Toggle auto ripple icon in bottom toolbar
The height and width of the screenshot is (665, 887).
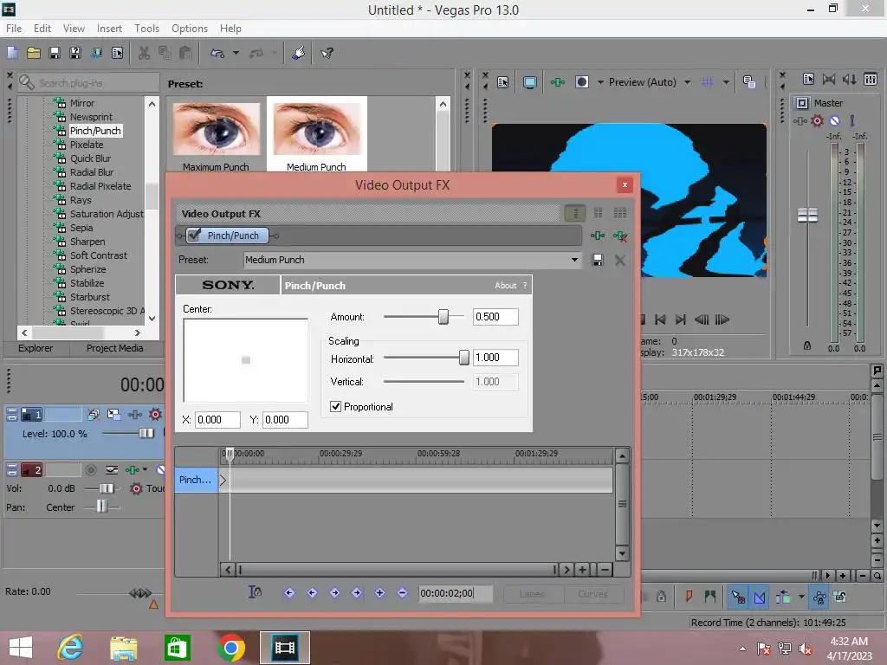click(783, 597)
